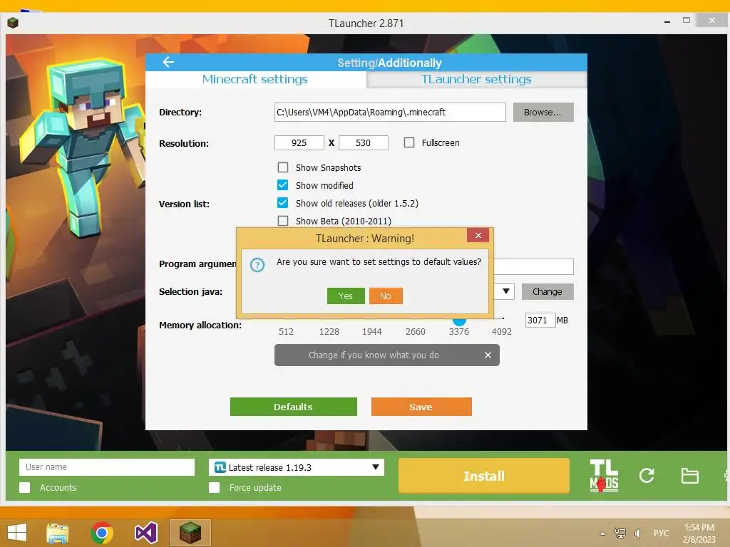Expand the Selection java dropdown arrow
Viewport: 730px width, 547px height.
tap(505, 291)
